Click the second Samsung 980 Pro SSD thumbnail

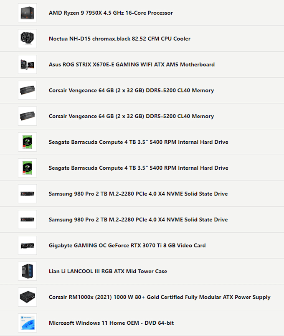tap(27, 219)
